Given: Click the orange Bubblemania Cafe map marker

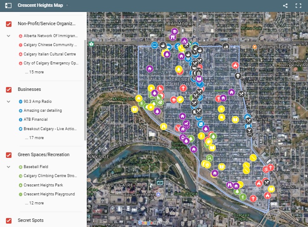Looking at the screenshot, I should point(254,47).
